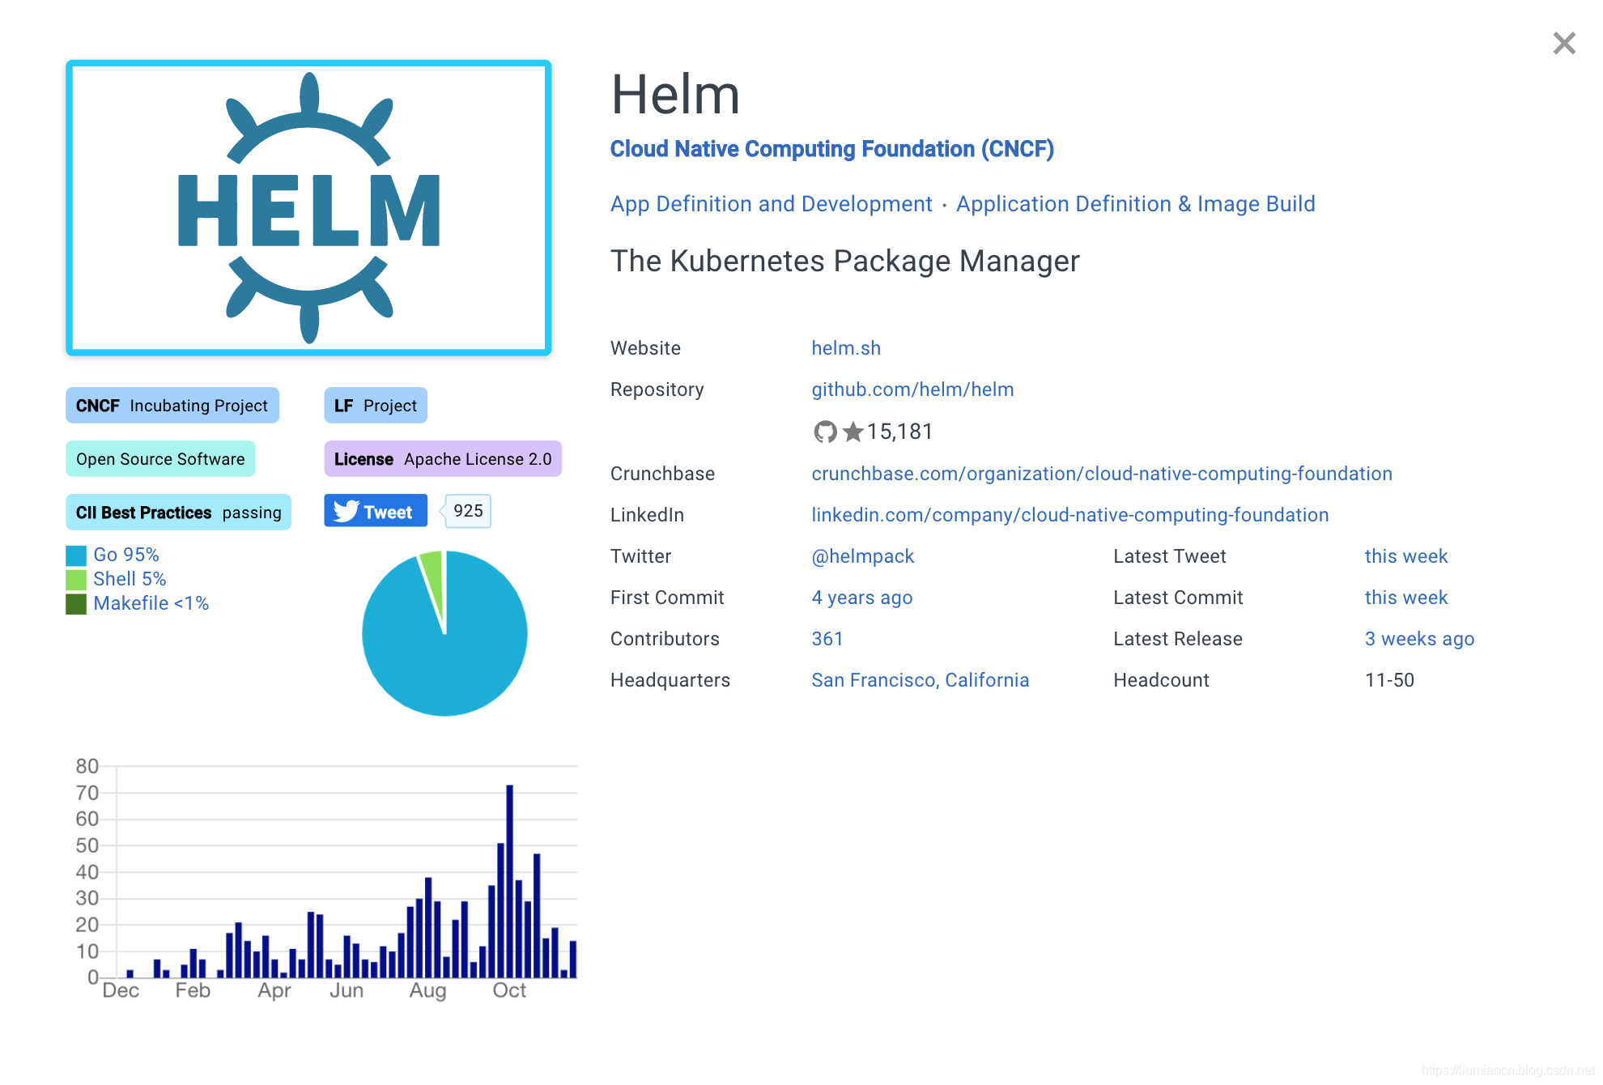This screenshot has height=1085, width=1603.
Task: Open the @helmpack Twitter handle
Action: click(862, 556)
